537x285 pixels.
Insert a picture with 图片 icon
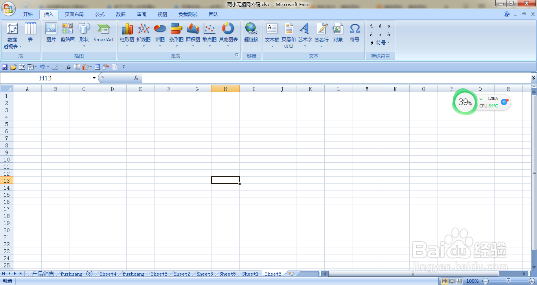[51, 32]
